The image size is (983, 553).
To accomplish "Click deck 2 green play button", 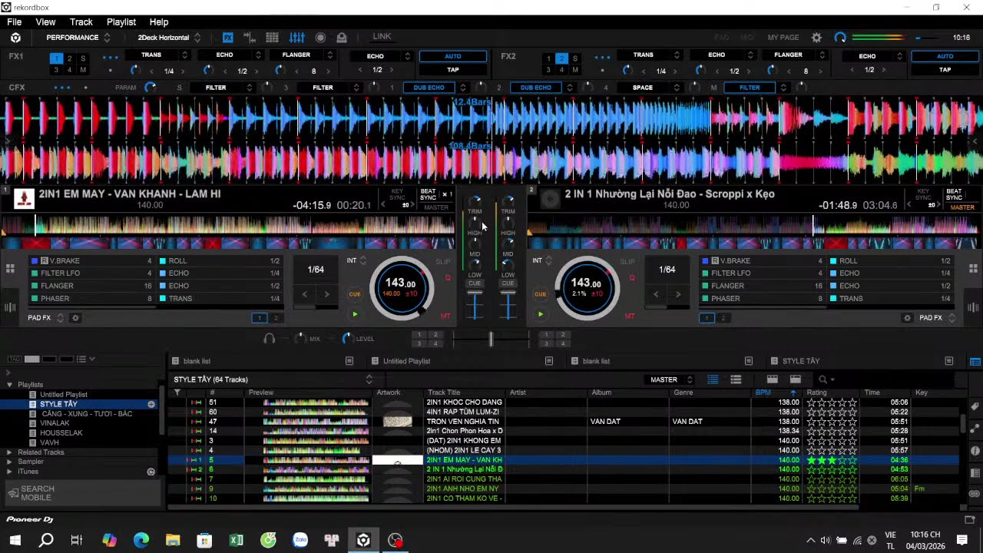I will [541, 314].
